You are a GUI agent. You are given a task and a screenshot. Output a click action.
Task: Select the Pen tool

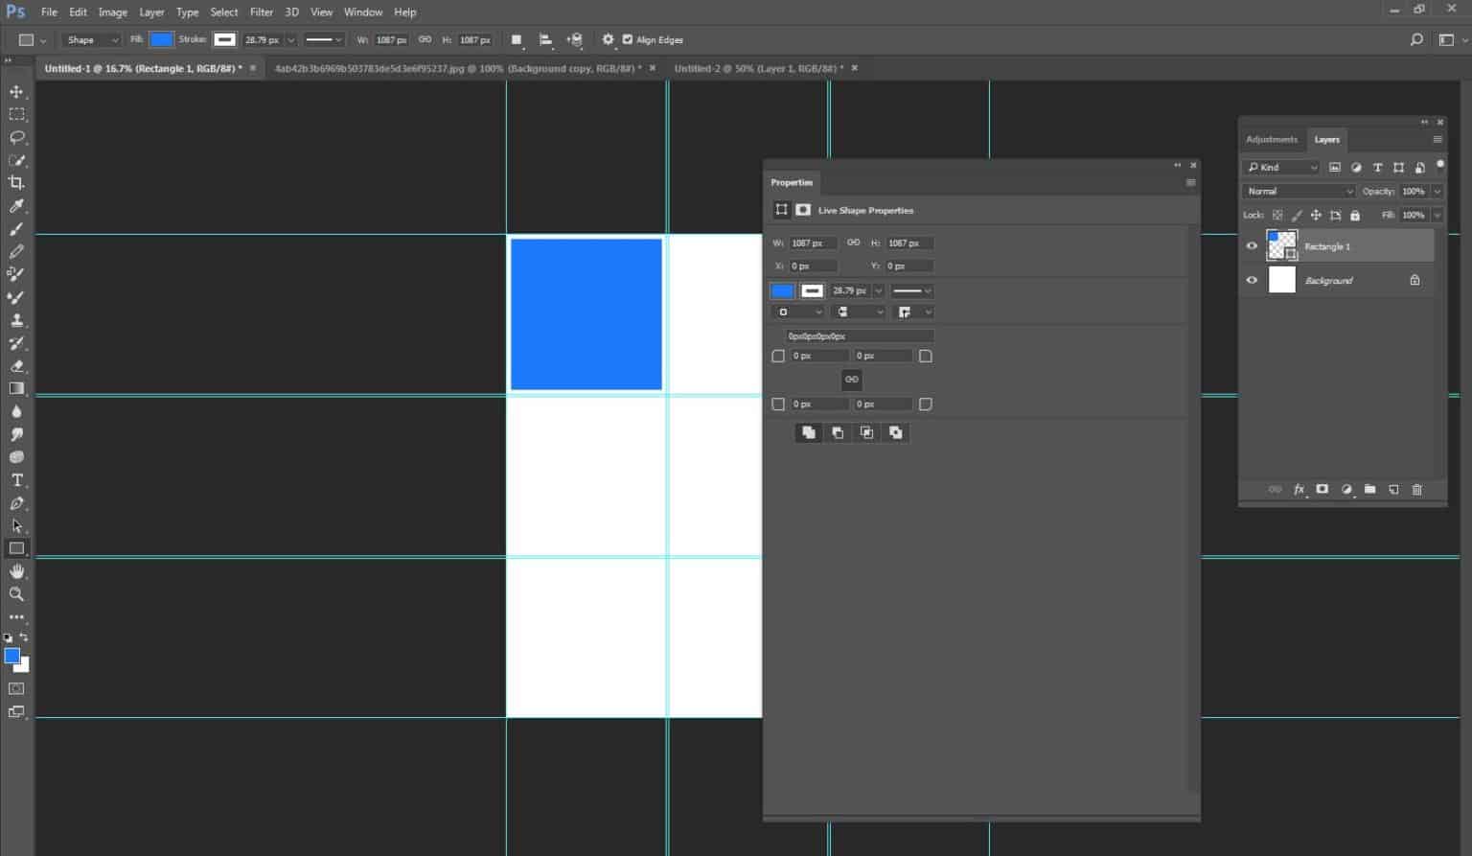(x=16, y=503)
